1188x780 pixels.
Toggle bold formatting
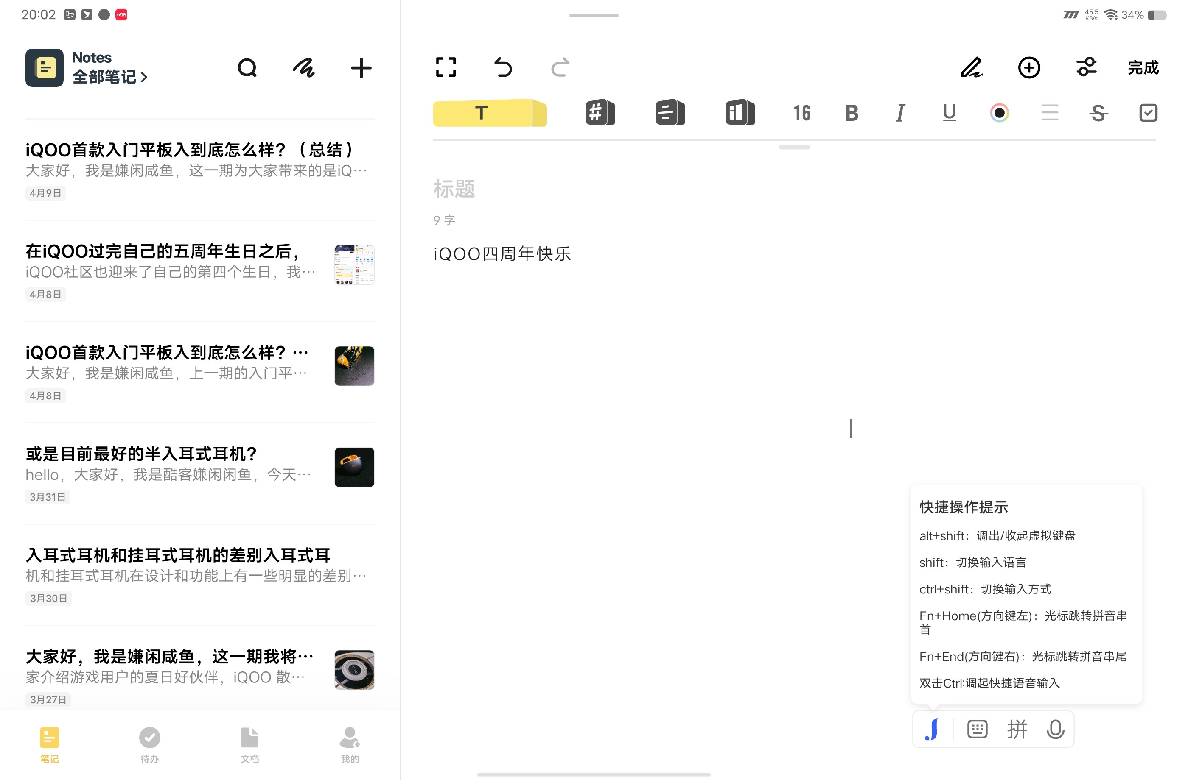tap(852, 113)
